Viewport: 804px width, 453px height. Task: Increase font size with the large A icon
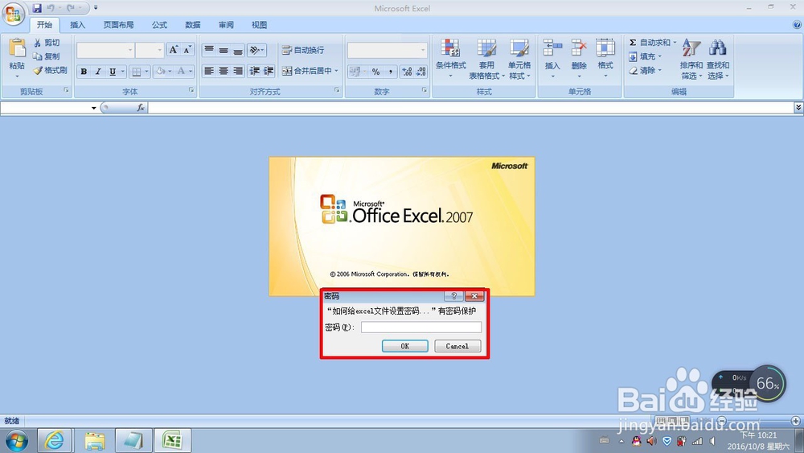(x=174, y=50)
